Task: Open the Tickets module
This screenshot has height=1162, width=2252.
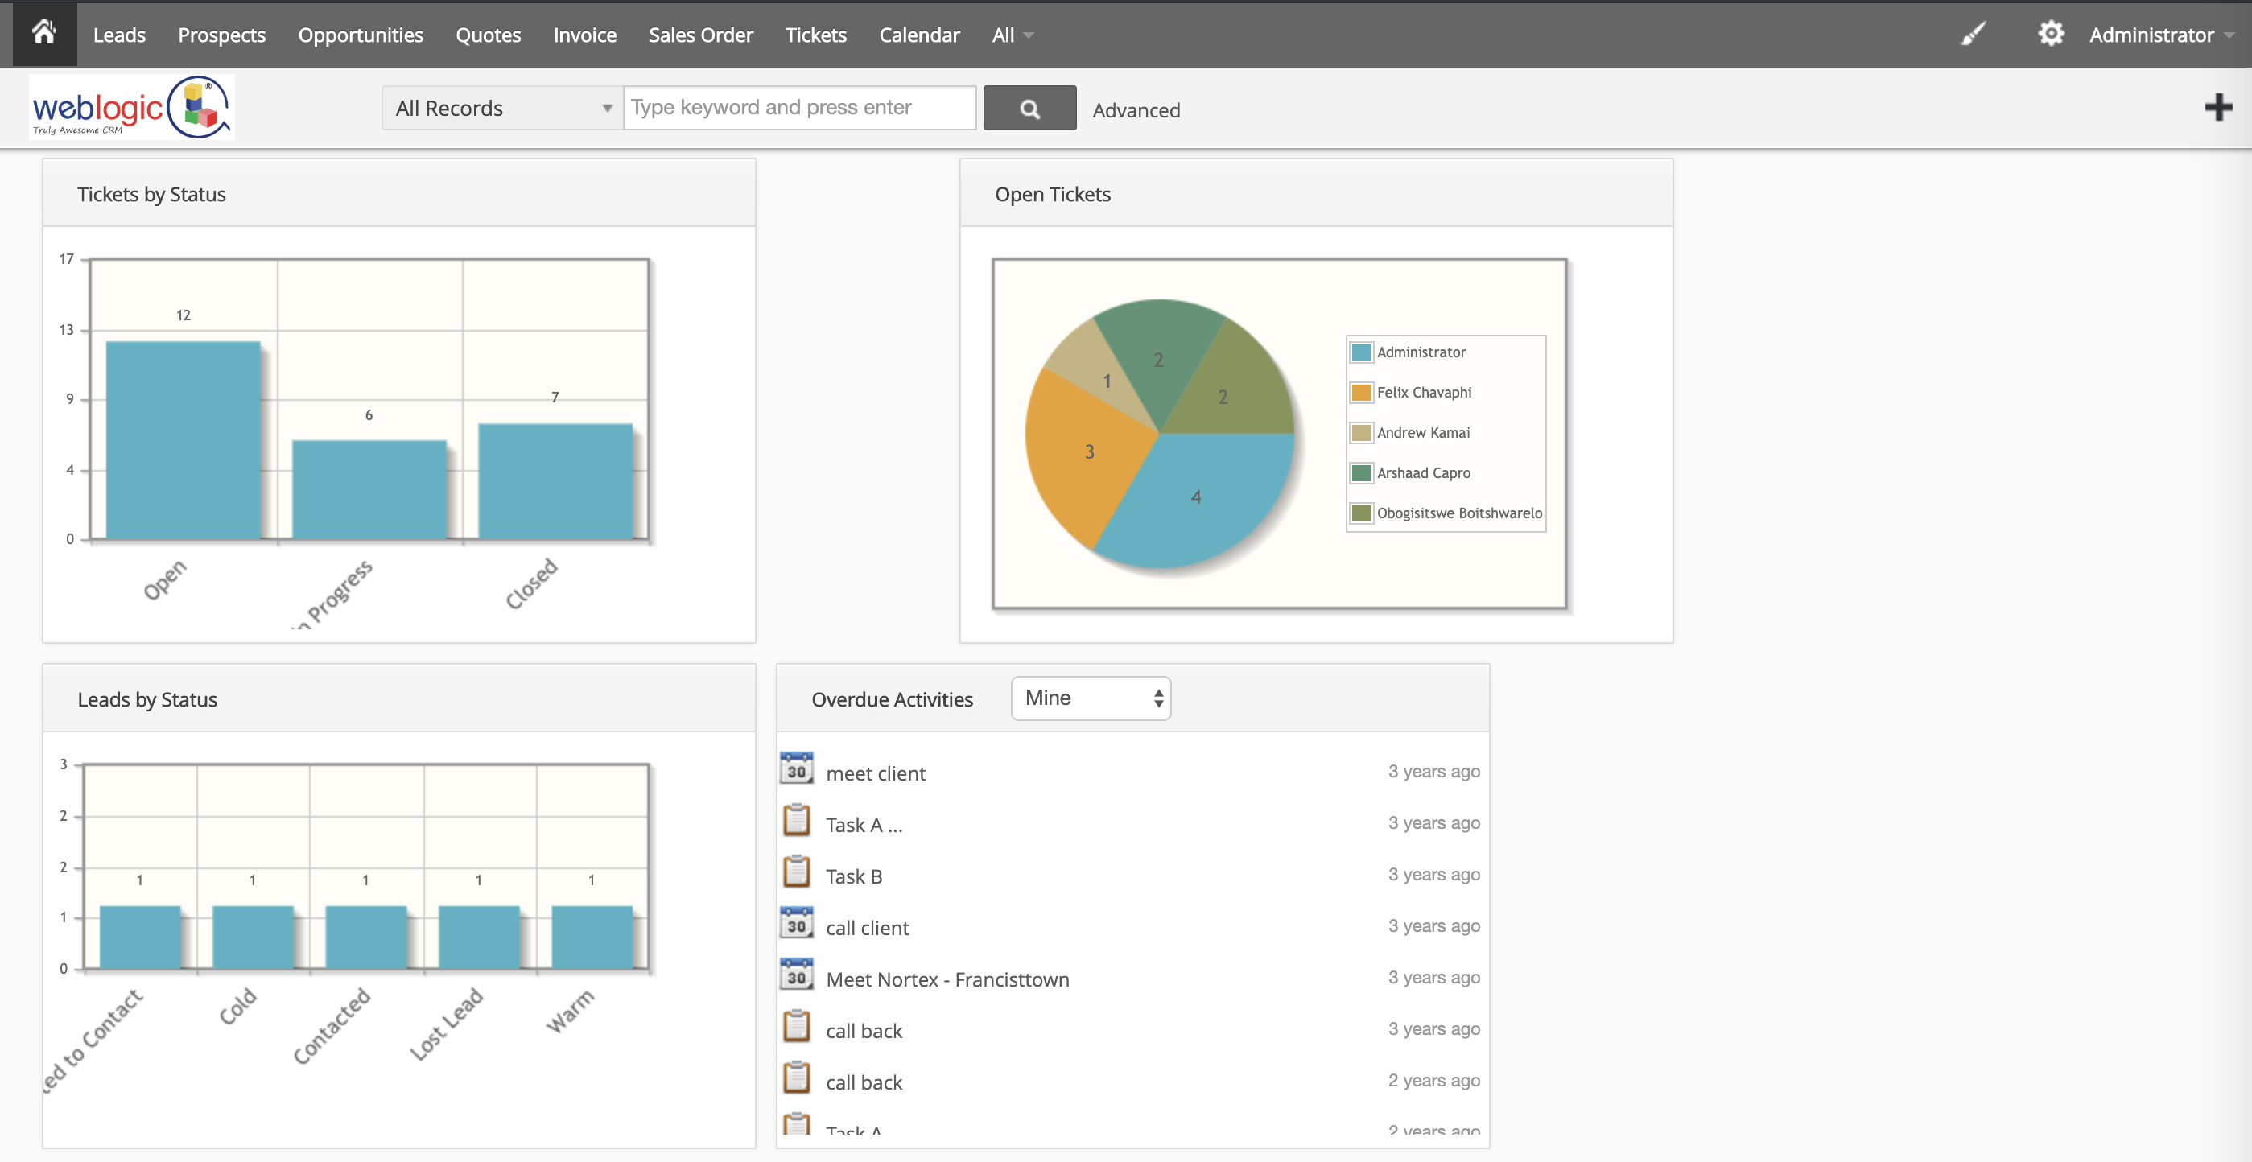Action: coord(815,35)
